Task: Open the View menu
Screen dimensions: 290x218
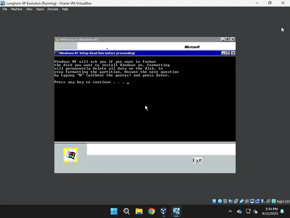Action: tap(29, 9)
